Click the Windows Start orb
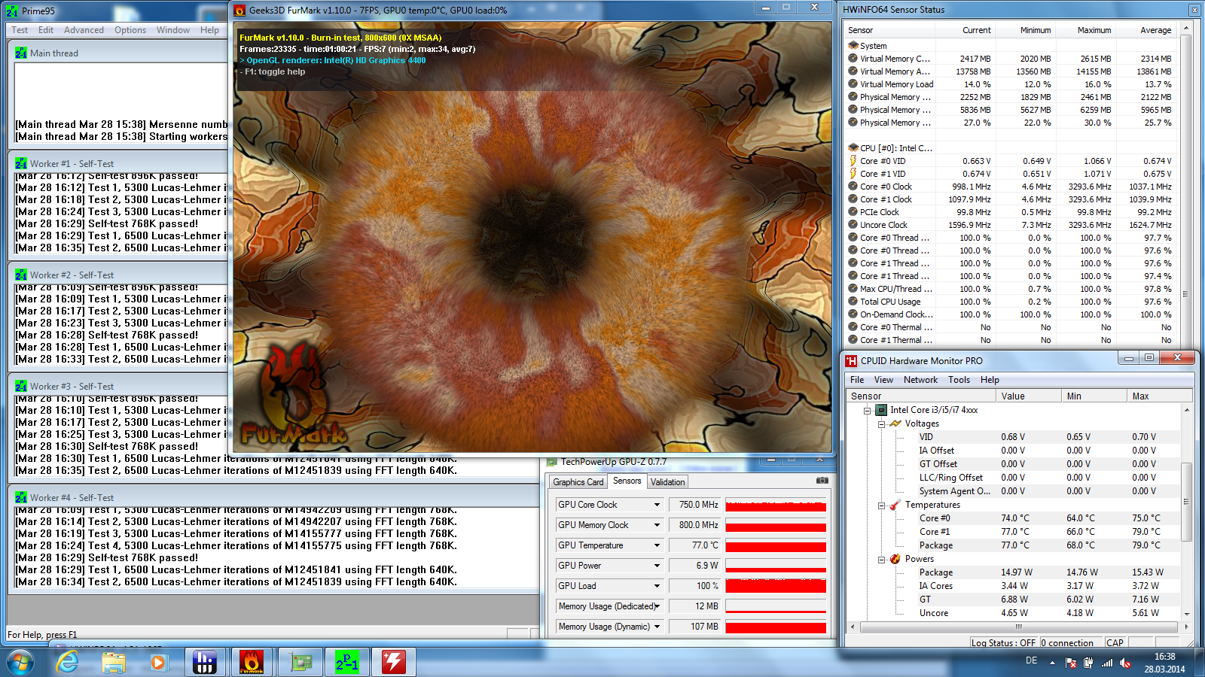Image resolution: width=1205 pixels, height=677 pixels. [20, 662]
